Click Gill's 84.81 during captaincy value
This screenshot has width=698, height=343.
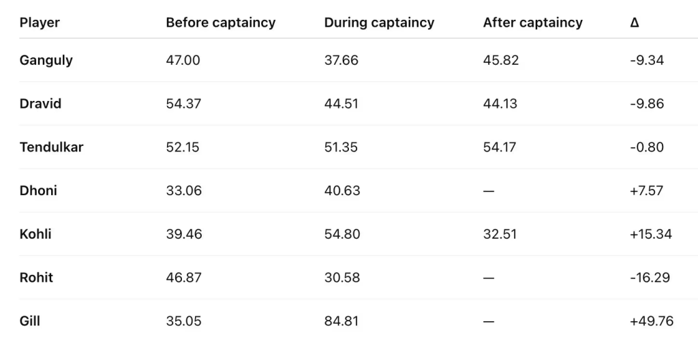tap(342, 320)
